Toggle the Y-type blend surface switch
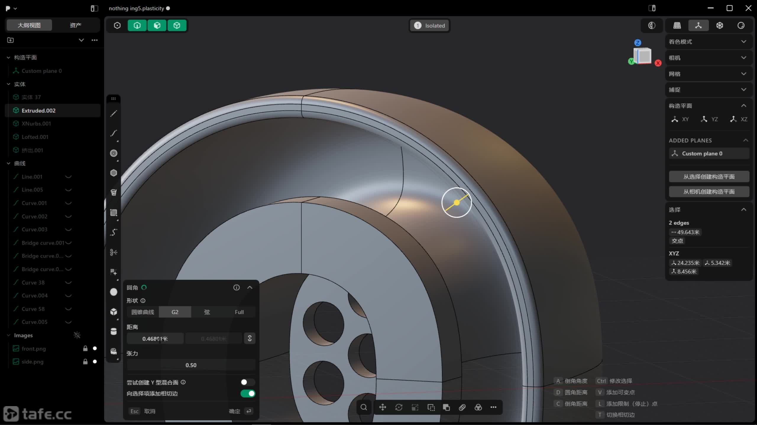The width and height of the screenshot is (757, 425). pyautogui.click(x=247, y=382)
